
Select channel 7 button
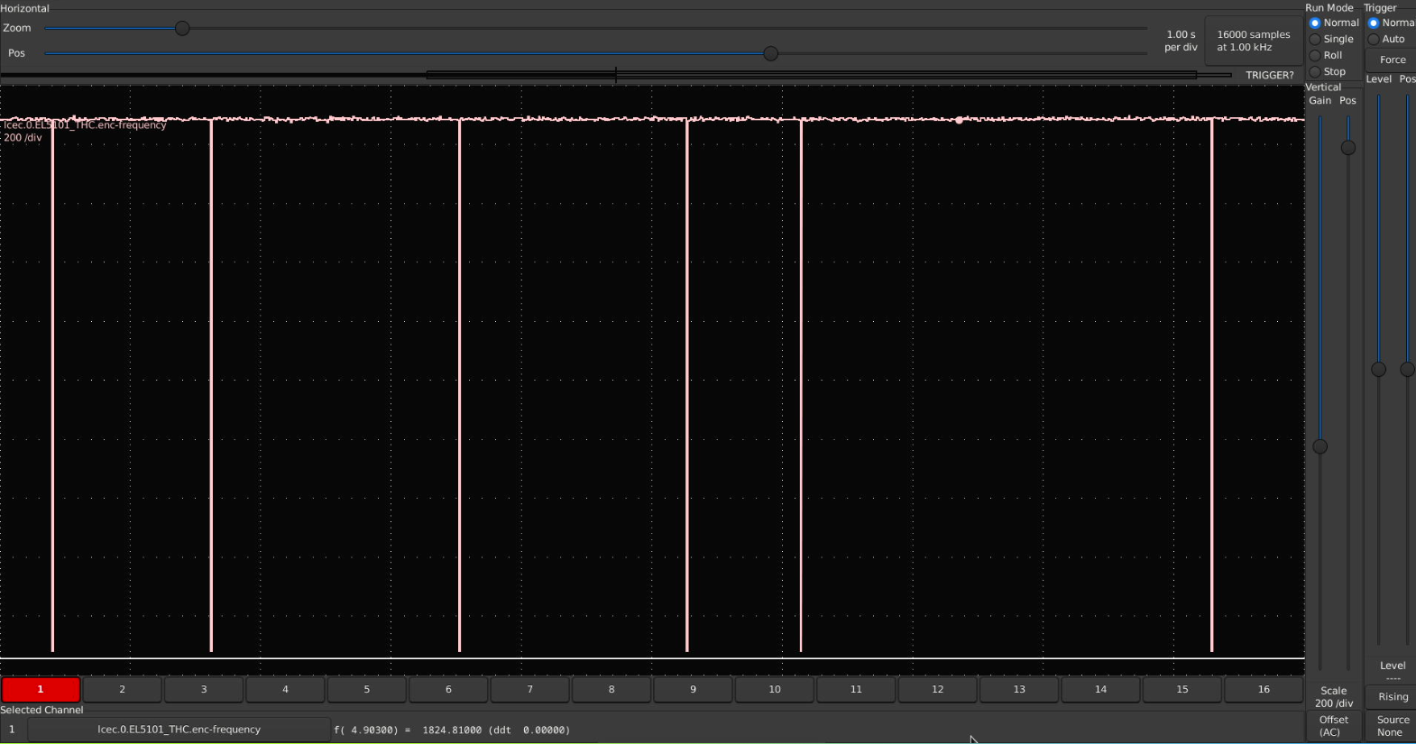pyautogui.click(x=530, y=689)
